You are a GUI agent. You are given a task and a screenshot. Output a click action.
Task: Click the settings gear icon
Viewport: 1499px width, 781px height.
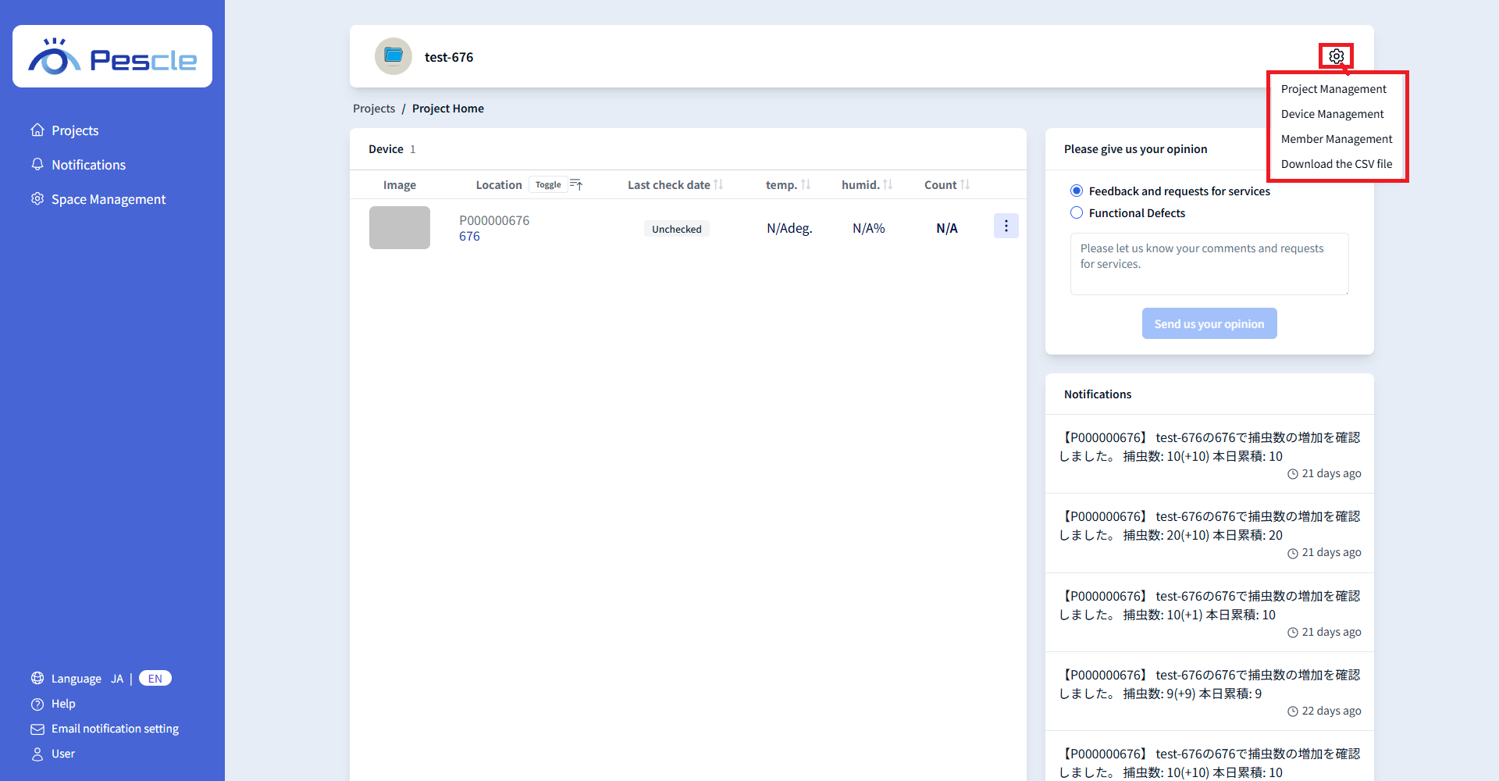point(1336,56)
